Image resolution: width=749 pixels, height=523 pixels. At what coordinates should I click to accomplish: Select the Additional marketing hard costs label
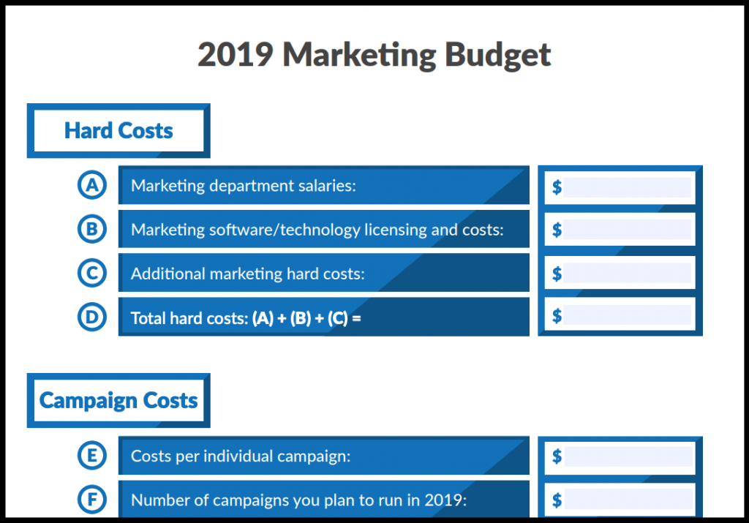point(247,274)
